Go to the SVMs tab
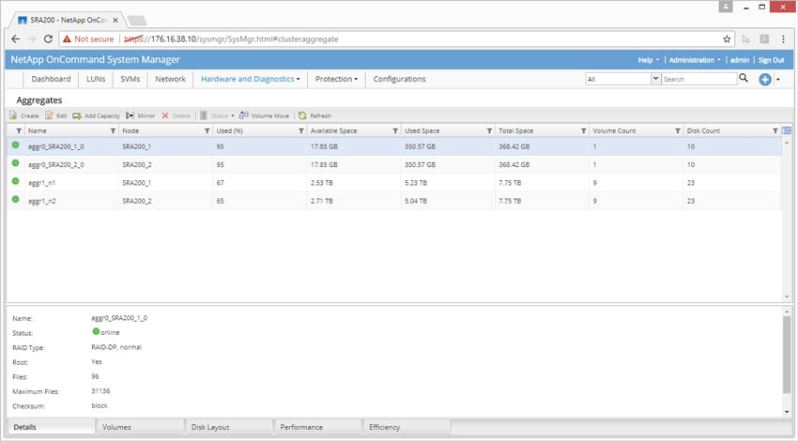This screenshot has width=798, height=441. click(130, 79)
